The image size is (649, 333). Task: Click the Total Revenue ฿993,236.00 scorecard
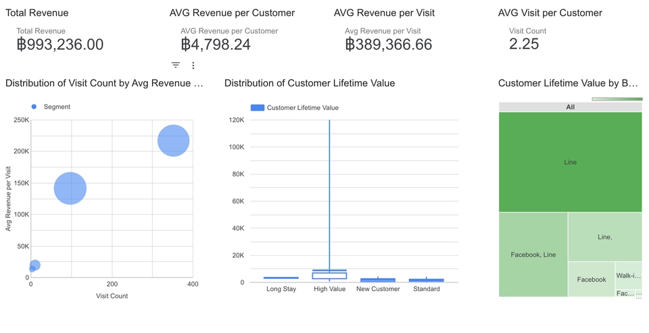pos(60,45)
